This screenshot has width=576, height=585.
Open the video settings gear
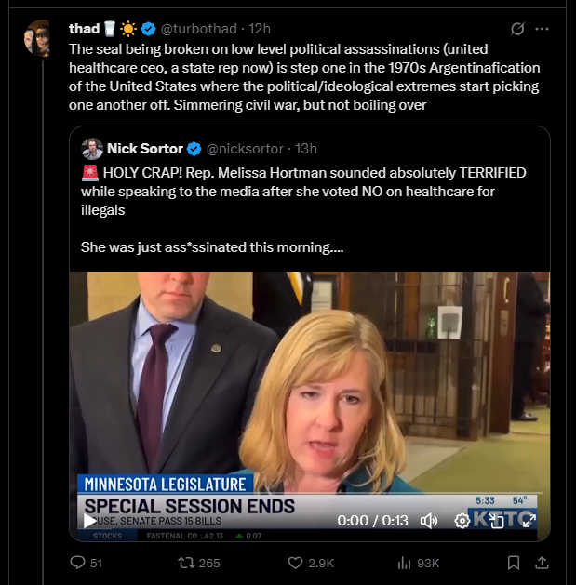pyautogui.click(x=462, y=521)
